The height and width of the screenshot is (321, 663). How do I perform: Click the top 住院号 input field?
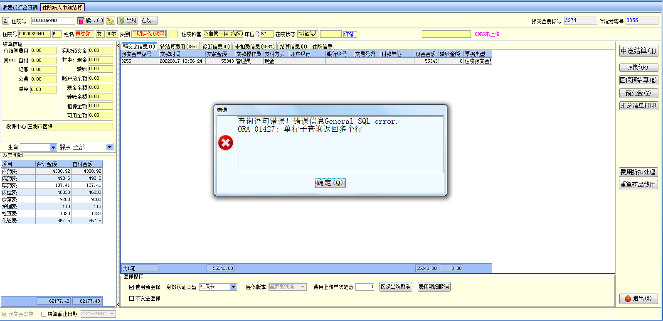53,21
